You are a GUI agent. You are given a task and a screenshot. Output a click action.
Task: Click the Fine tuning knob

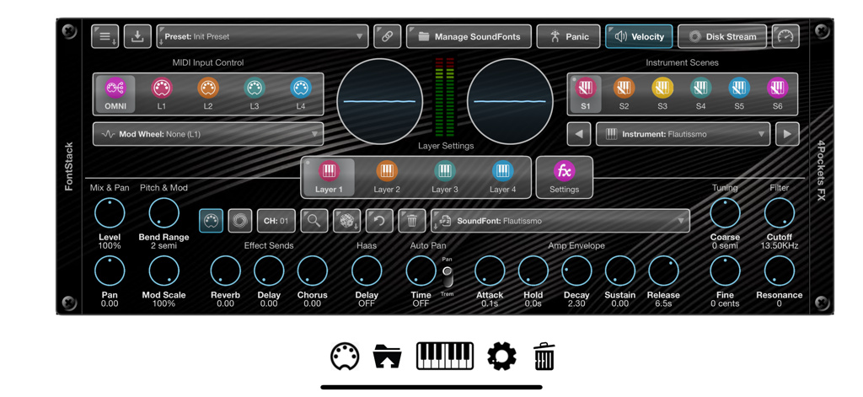point(725,271)
